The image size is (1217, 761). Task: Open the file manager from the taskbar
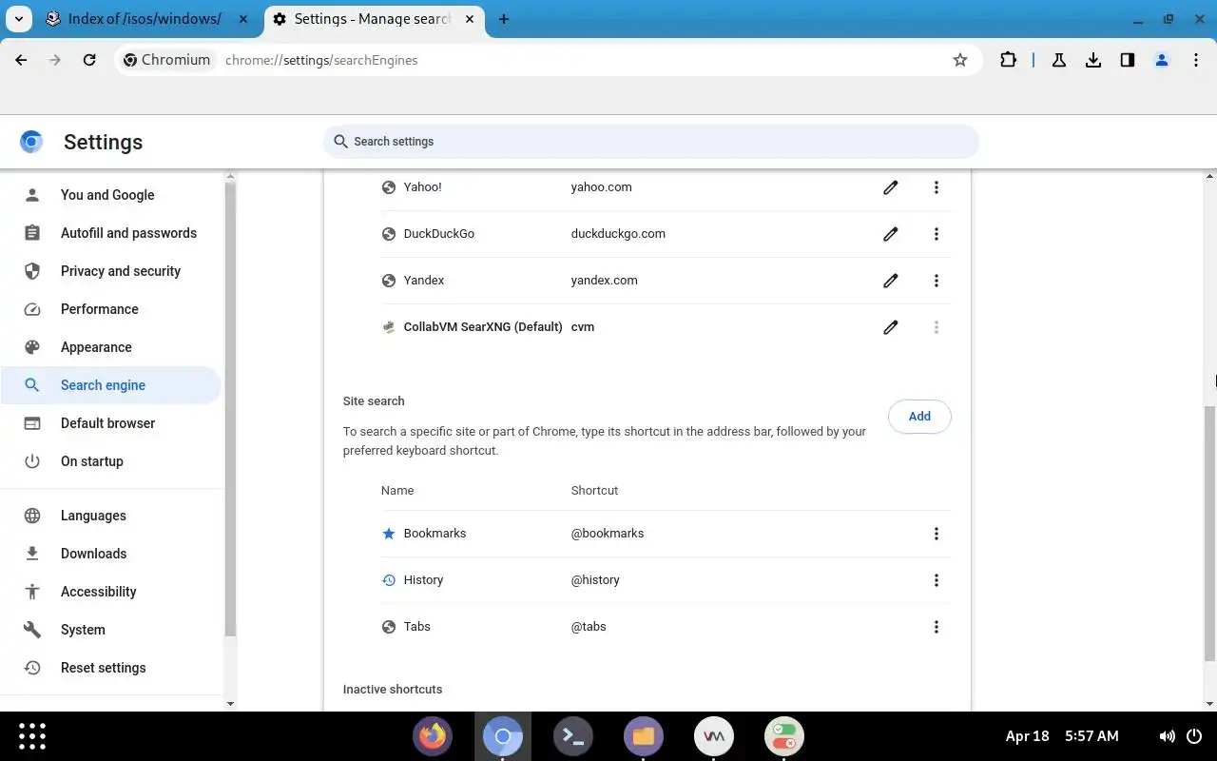(644, 736)
